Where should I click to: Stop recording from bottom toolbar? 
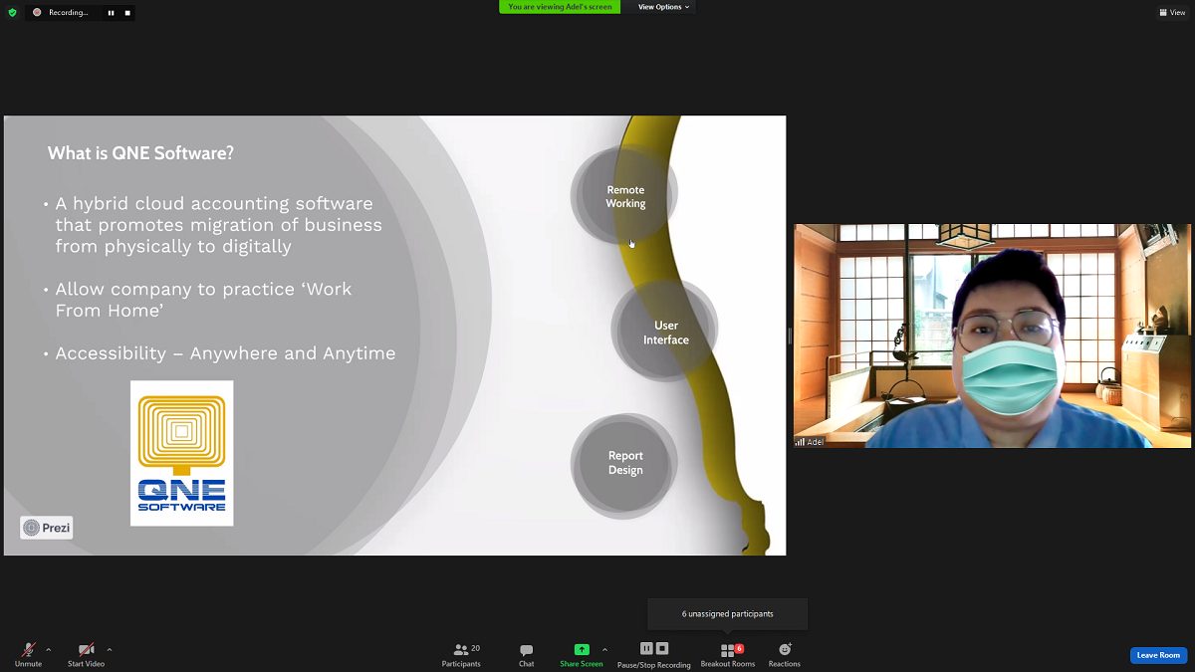(662, 649)
